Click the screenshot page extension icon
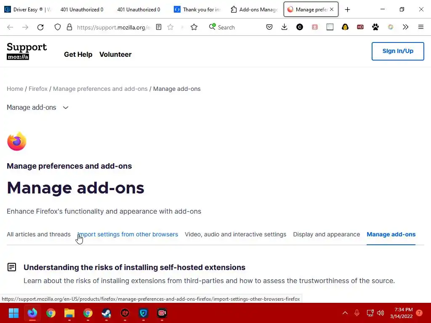Screen dimensions: 431x323 (x=330, y=27)
